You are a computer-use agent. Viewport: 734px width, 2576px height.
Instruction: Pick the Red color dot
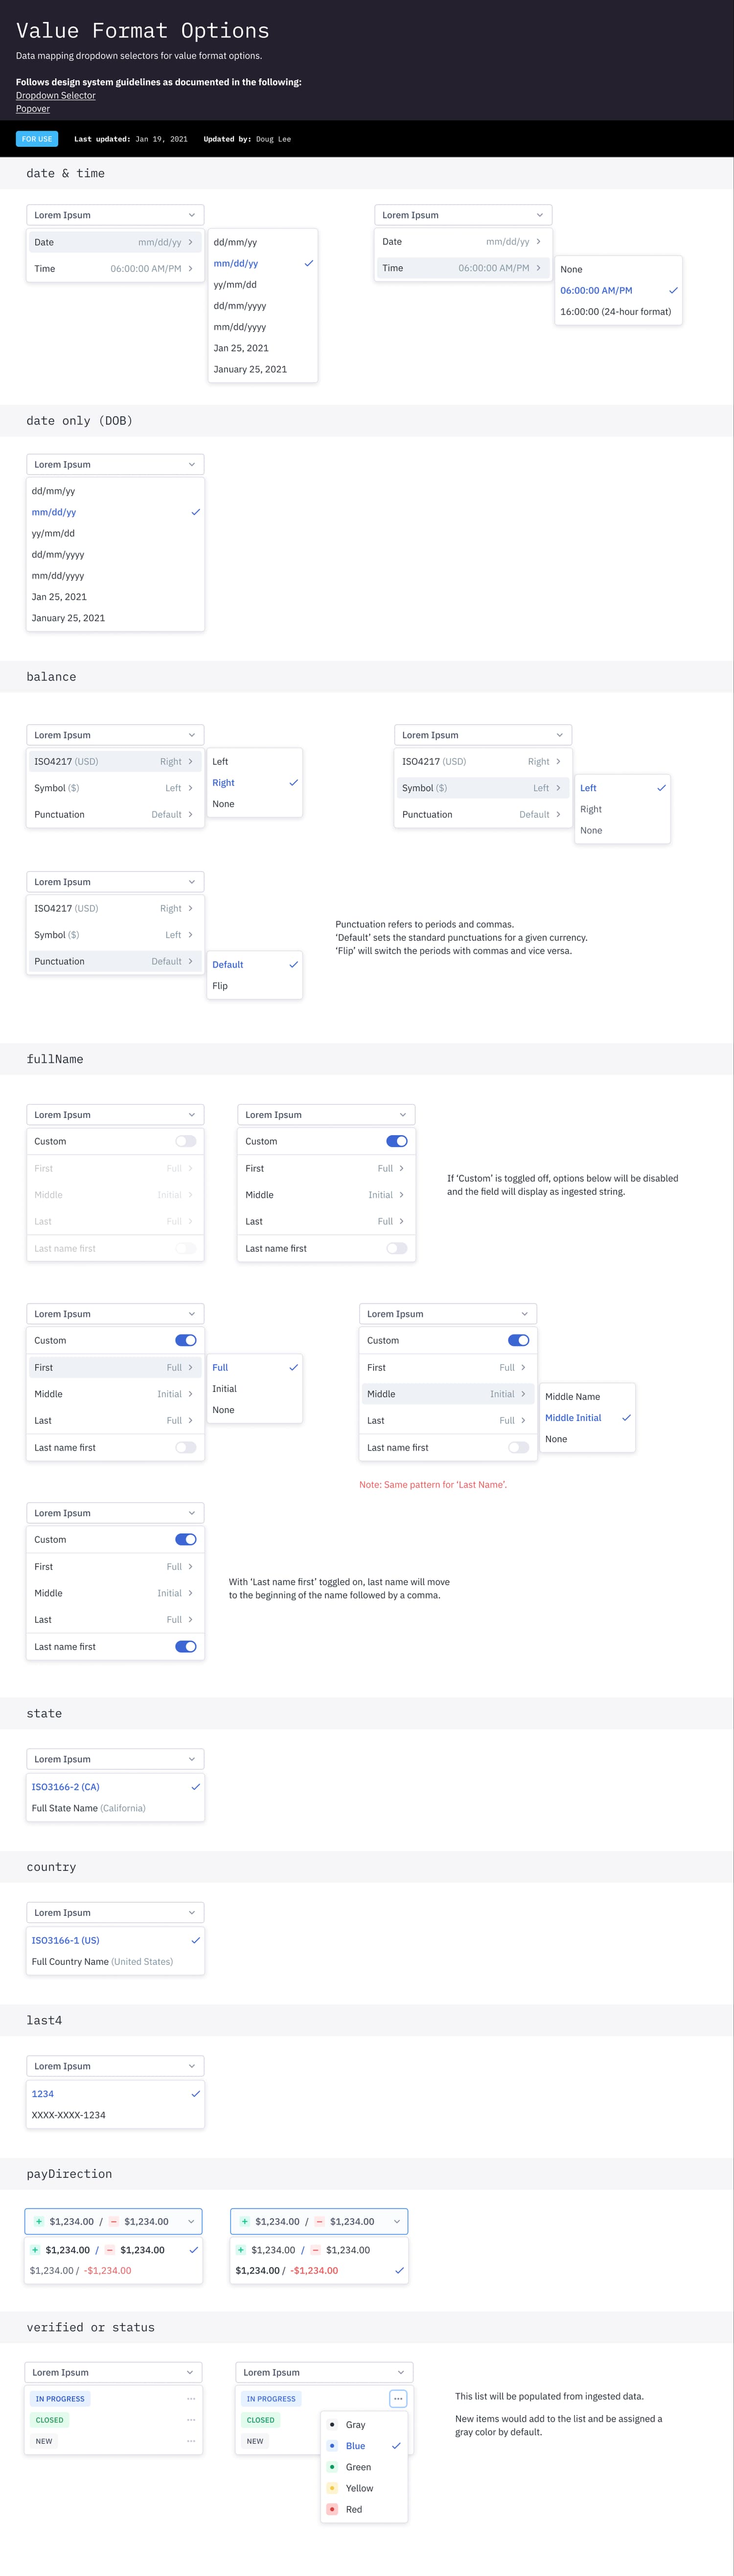click(x=332, y=2509)
